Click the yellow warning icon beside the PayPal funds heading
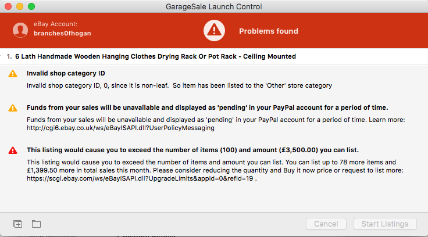Viewport: 428px width, 237px height. coord(13,108)
